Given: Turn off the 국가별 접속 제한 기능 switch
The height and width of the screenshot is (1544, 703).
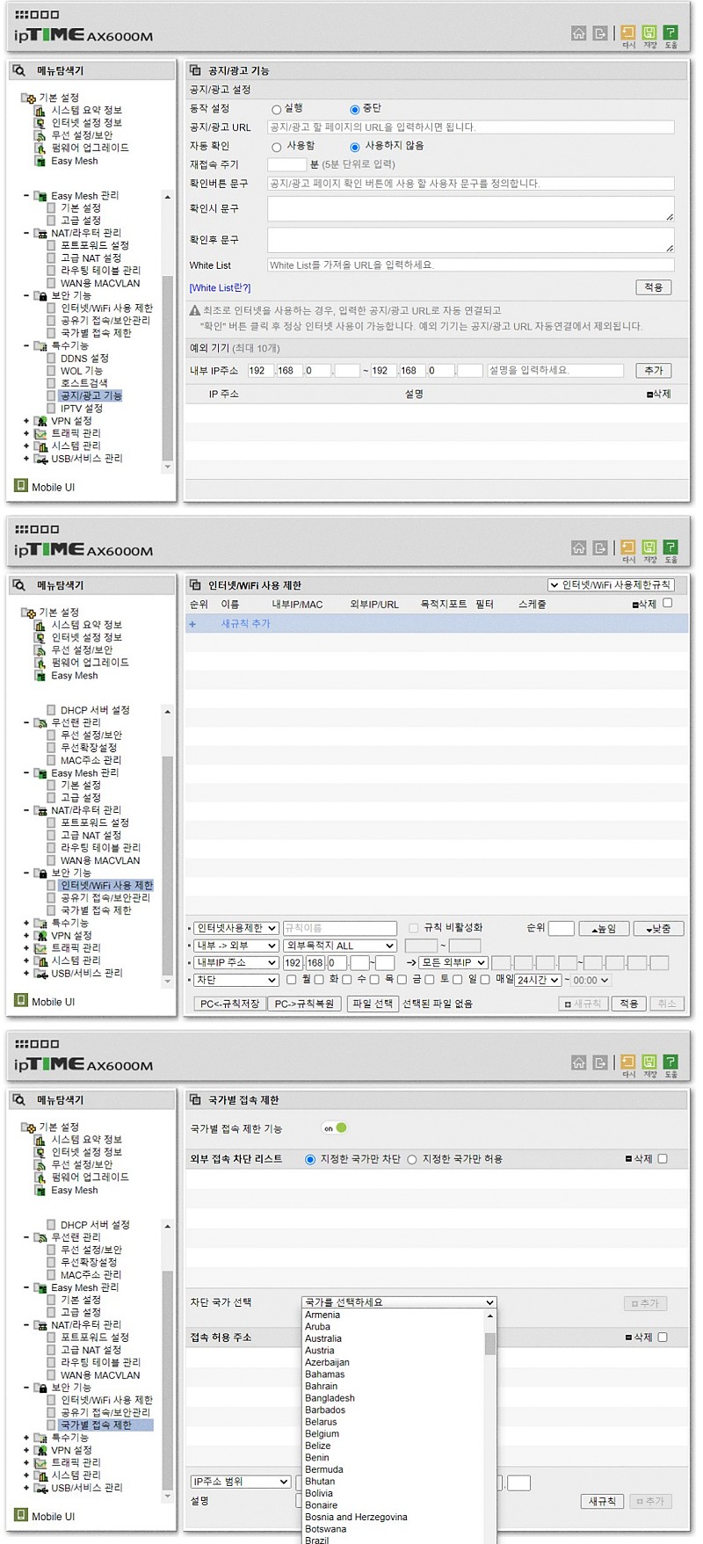Looking at the screenshot, I should [x=335, y=1128].
